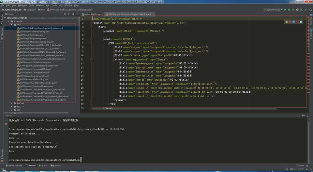The width and height of the screenshot is (313, 172).
Task: Collapse the ScriptsDir folder
Action: click(x=8, y=21)
